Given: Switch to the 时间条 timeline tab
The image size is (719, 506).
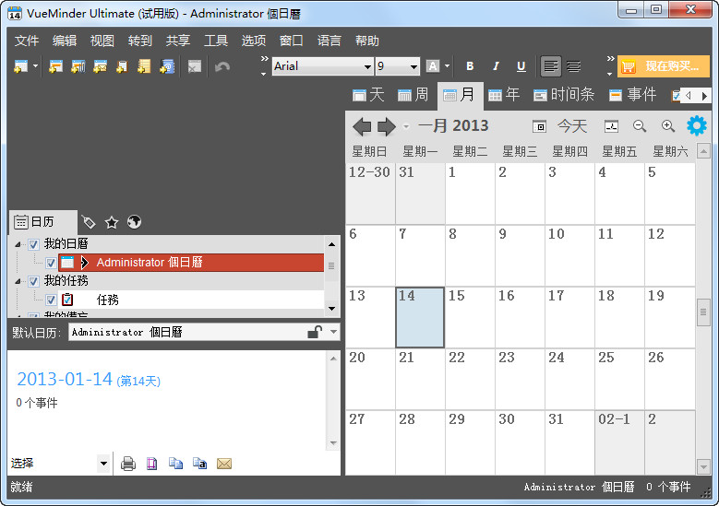Looking at the screenshot, I should [x=564, y=95].
